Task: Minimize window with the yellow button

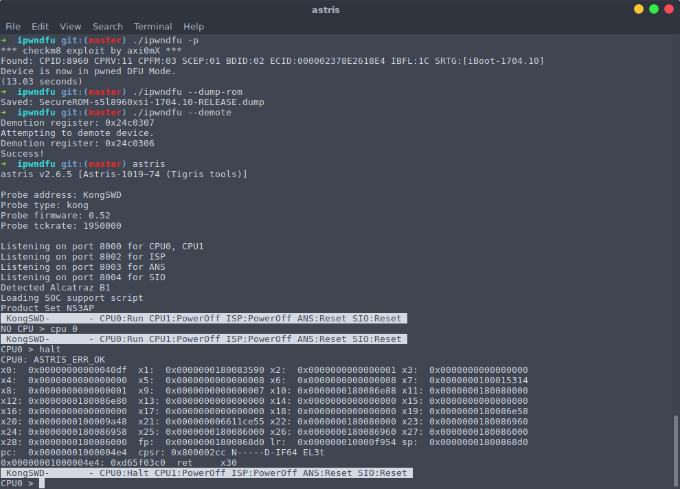Action: (x=639, y=10)
